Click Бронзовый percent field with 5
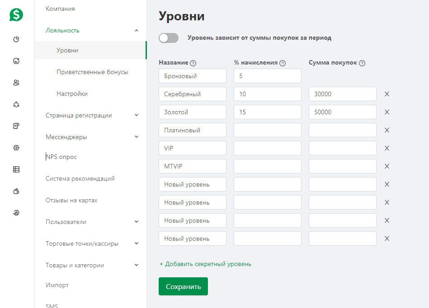 pos(268,76)
